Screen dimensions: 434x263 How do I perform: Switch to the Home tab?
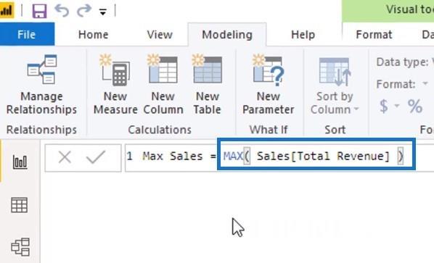94,35
